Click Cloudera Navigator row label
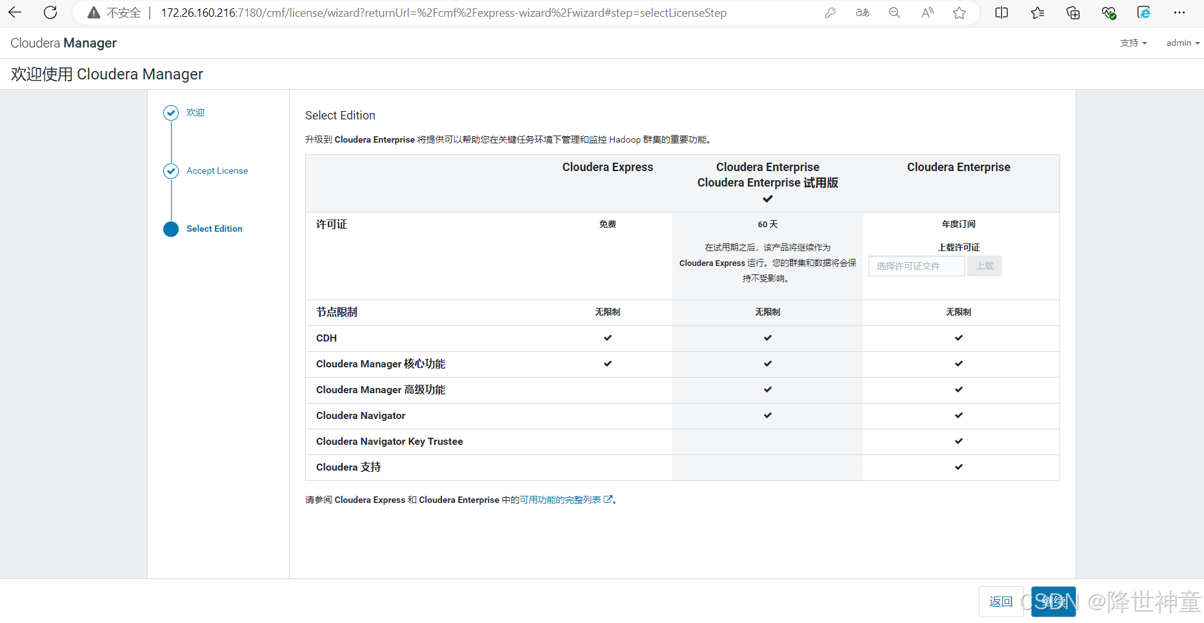This screenshot has width=1204, height=623. pos(361,415)
